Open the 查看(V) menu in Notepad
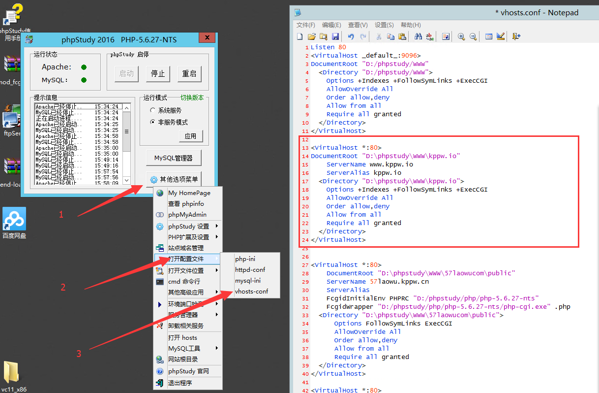The image size is (599, 393). tap(358, 25)
